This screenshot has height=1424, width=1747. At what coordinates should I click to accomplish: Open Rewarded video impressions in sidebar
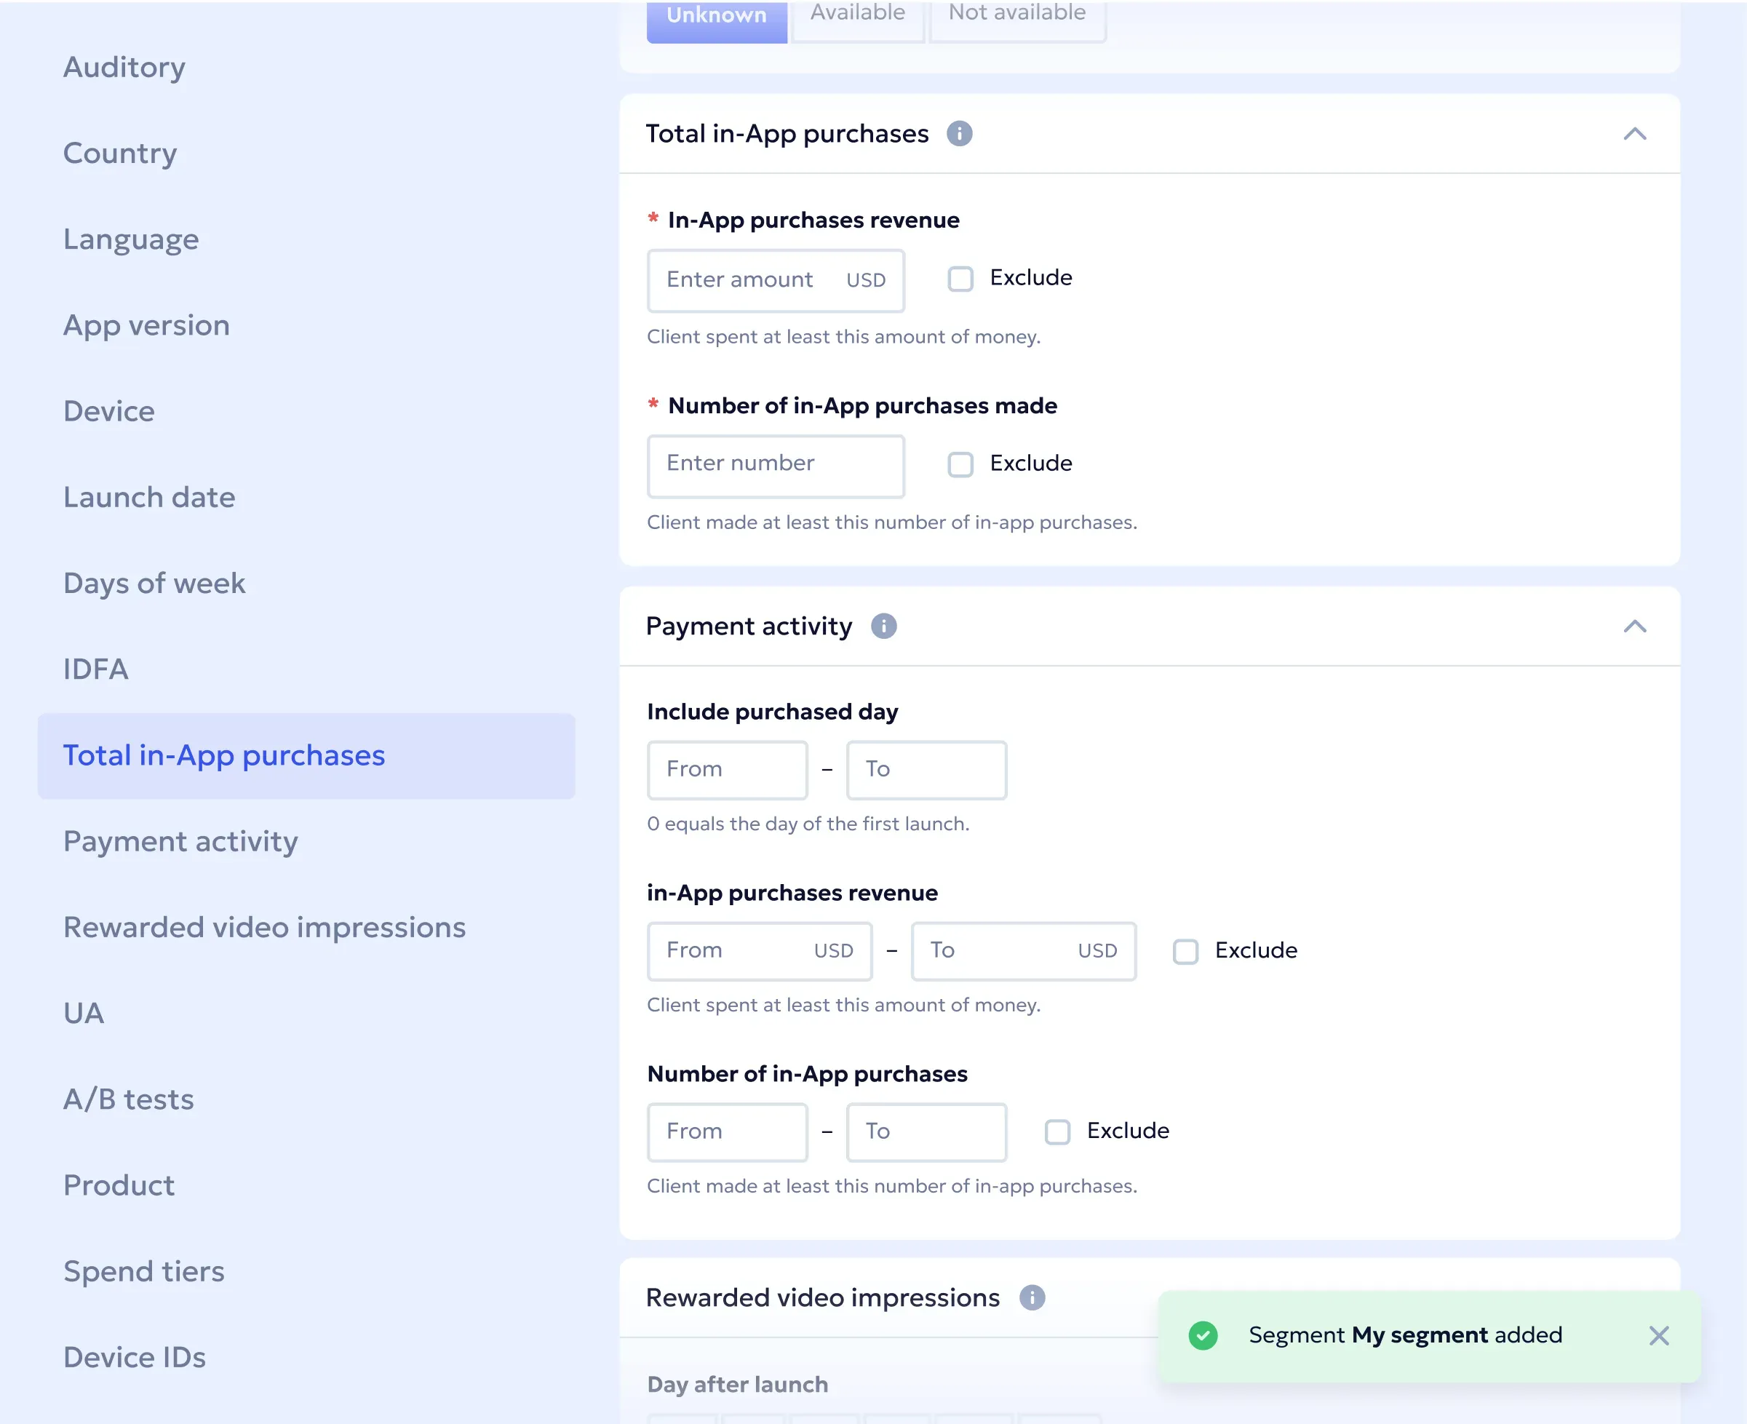[x=264, y=927]
